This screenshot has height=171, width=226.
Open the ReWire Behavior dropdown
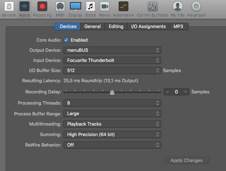click(x=112, y=145)
